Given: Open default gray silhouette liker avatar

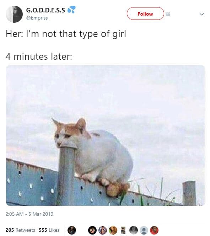Looking at the screenshot, I should click(144, 230).
